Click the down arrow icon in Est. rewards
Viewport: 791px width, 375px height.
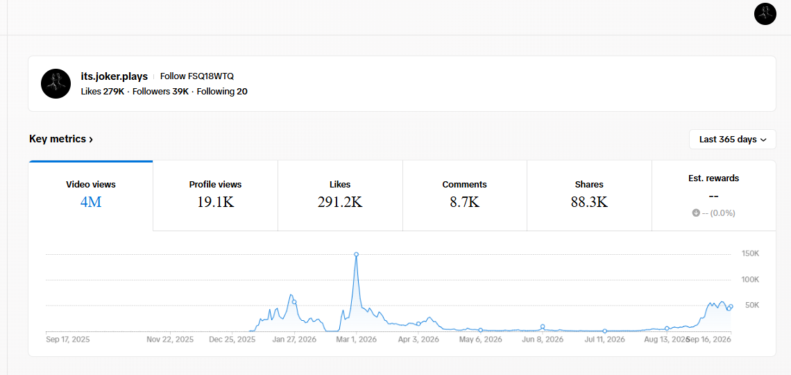click(x=696, y=213)
